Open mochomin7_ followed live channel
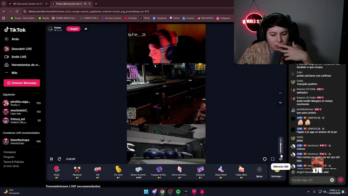Image resolution: width=348 pixels, height=196 pixels. (x=22, y=112)
